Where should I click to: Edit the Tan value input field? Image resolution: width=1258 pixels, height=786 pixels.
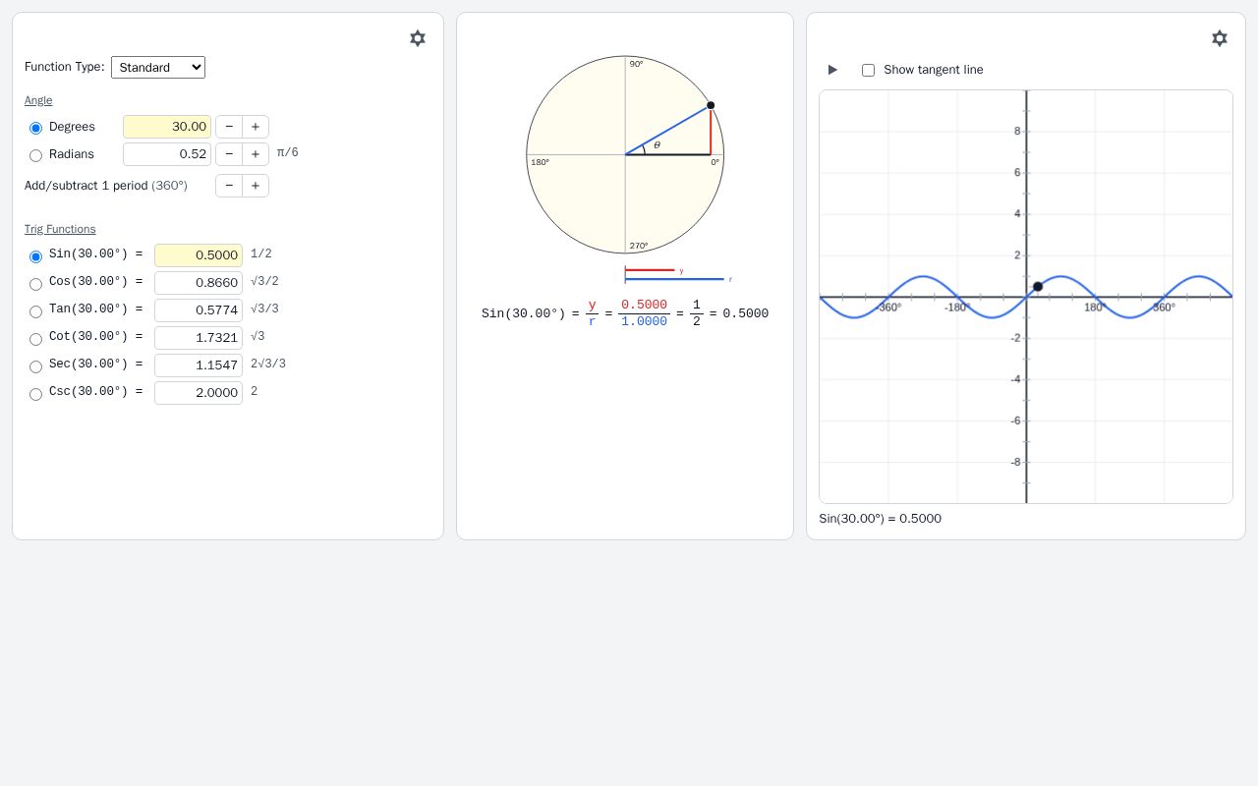199,310
